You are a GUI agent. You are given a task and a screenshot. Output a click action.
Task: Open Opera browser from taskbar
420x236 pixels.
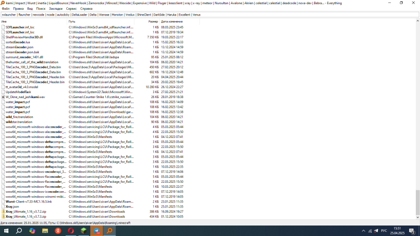[71, 231]
